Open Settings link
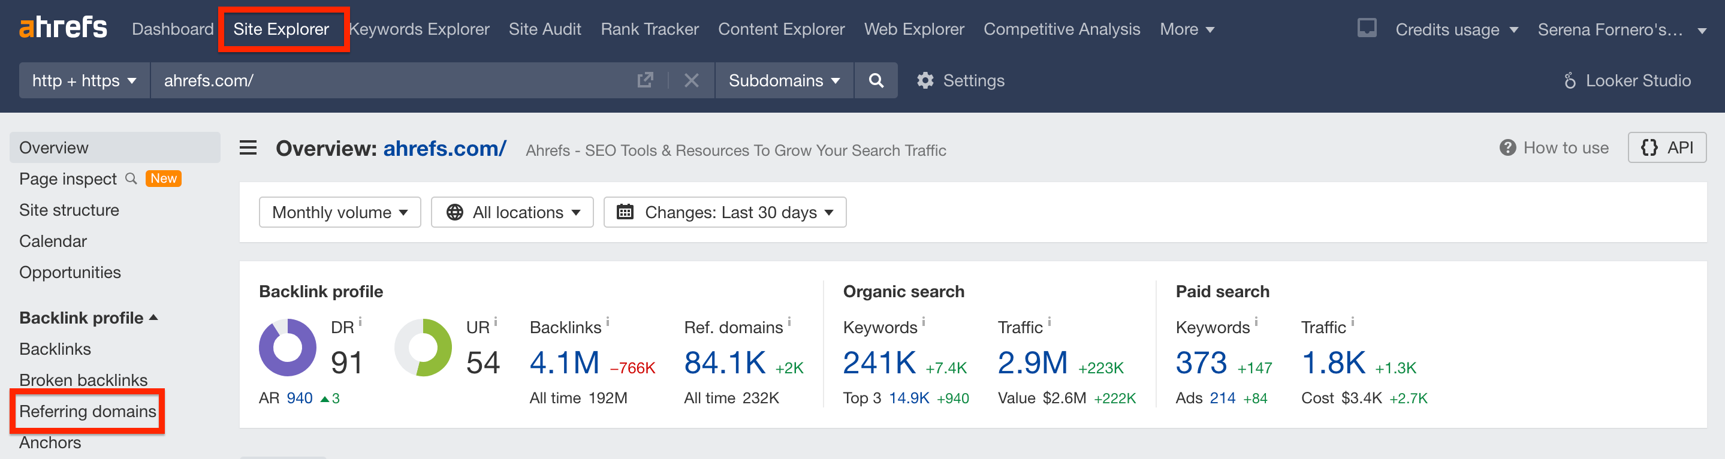Image resolution: width=1725 pixels, height=459 pixels. click(x=973, y=81)
